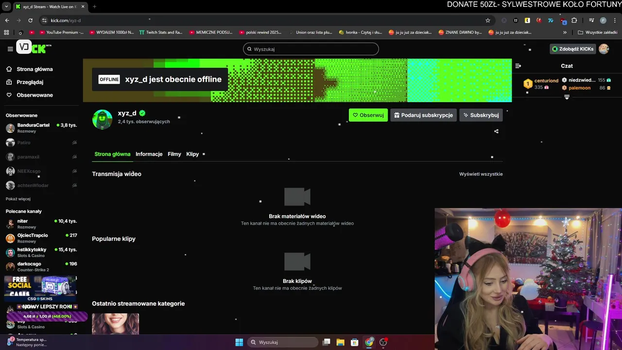Select the Strona główna channel tab

coord(112,154)
